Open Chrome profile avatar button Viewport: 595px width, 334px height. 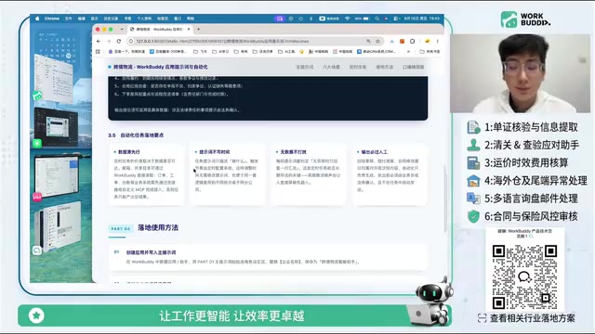click(x=427, y=41)
